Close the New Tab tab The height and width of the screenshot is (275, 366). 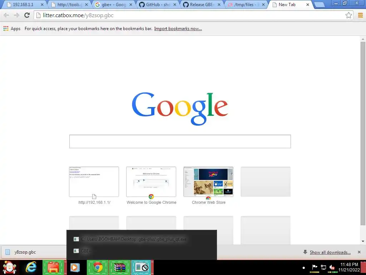pos(308,4)
